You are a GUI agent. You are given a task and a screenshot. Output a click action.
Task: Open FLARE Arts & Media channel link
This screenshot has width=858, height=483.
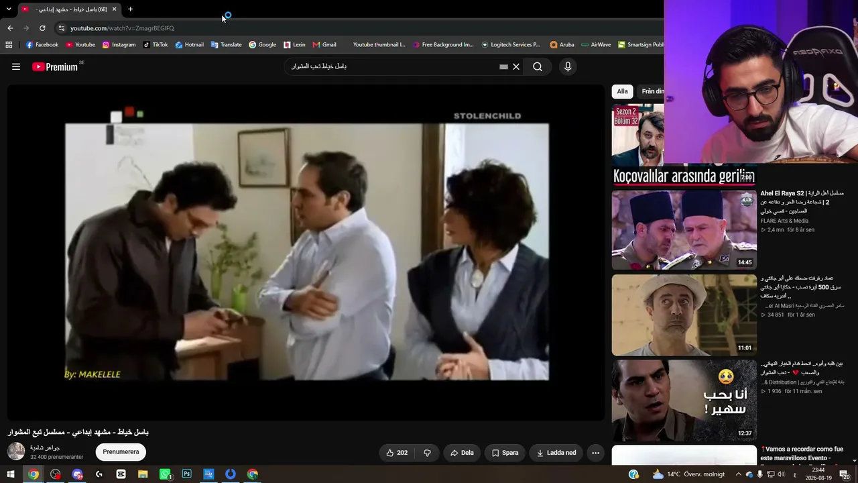coord(784,221)
